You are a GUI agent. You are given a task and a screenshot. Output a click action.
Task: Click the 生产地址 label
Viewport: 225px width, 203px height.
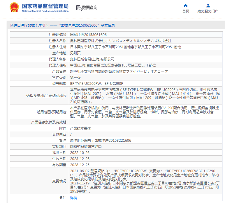pyautogui.click(x=59, y=53)
